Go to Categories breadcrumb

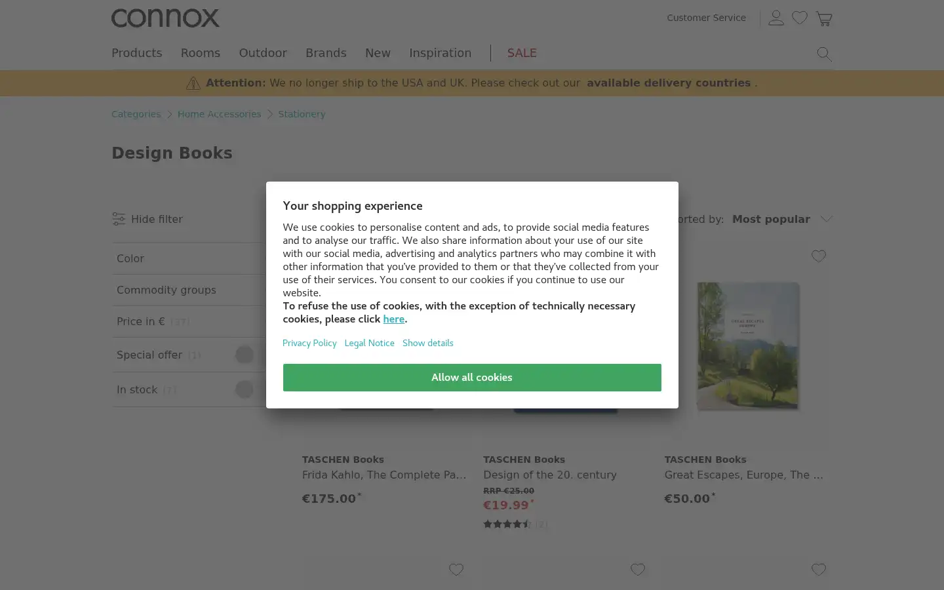tap(136, 114)
